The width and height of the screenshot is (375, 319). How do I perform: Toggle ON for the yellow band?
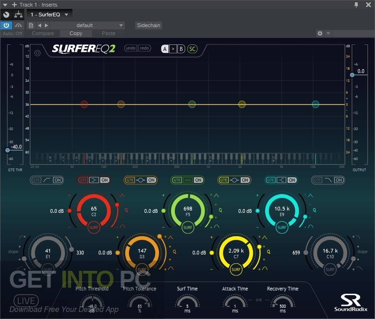[x=245, y=180]
